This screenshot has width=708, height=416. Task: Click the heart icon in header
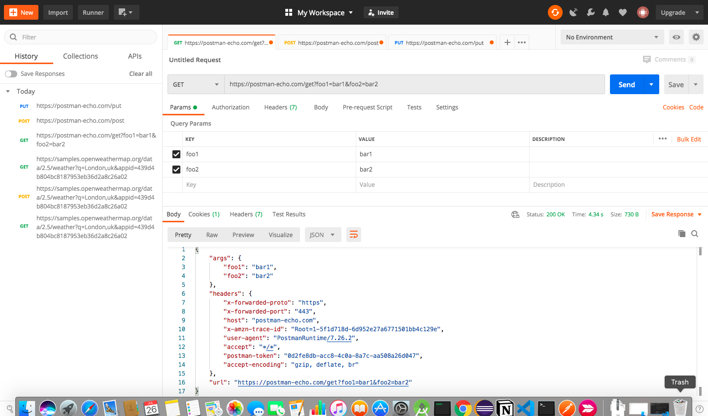click(x=623, y=12)
